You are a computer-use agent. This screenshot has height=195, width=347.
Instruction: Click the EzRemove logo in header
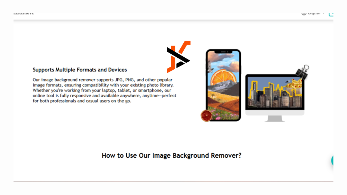click(x=24, y=13)
